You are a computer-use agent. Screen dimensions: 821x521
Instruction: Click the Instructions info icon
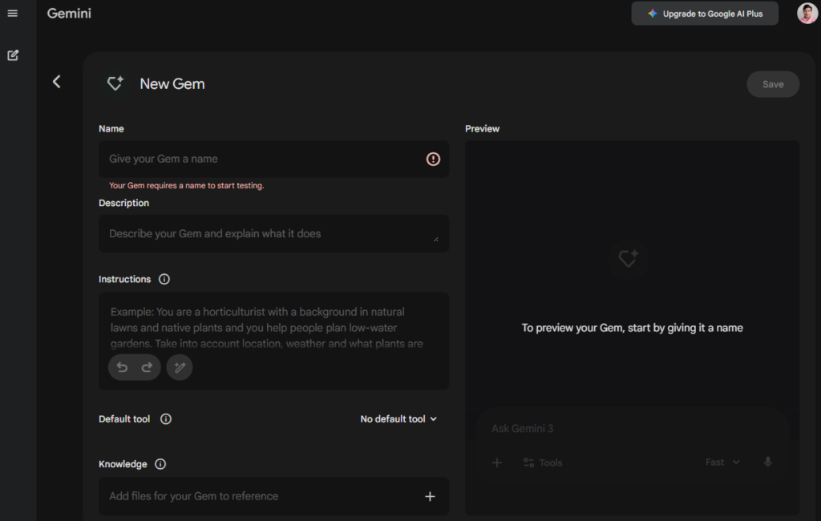point(164,279)
